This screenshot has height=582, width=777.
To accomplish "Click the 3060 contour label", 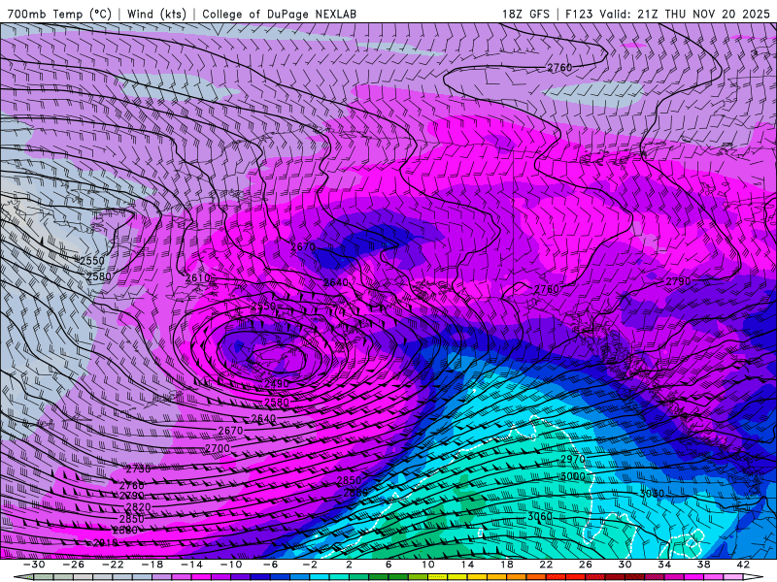I will [540, 517].
